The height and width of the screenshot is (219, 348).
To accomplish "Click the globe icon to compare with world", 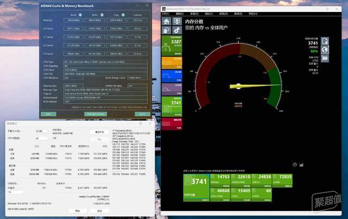I will pyautogui.click(x=325, y=49).
